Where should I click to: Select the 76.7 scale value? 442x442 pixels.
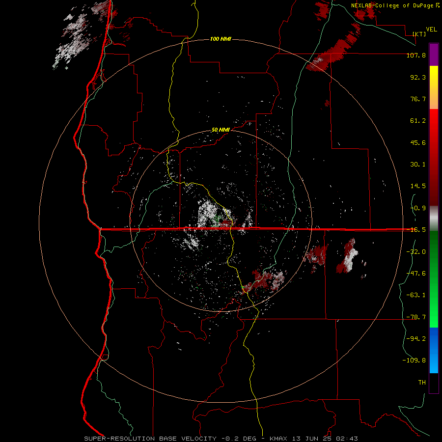point(418,99)
